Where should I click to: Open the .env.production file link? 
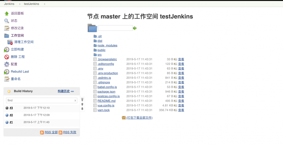[108, 73]
